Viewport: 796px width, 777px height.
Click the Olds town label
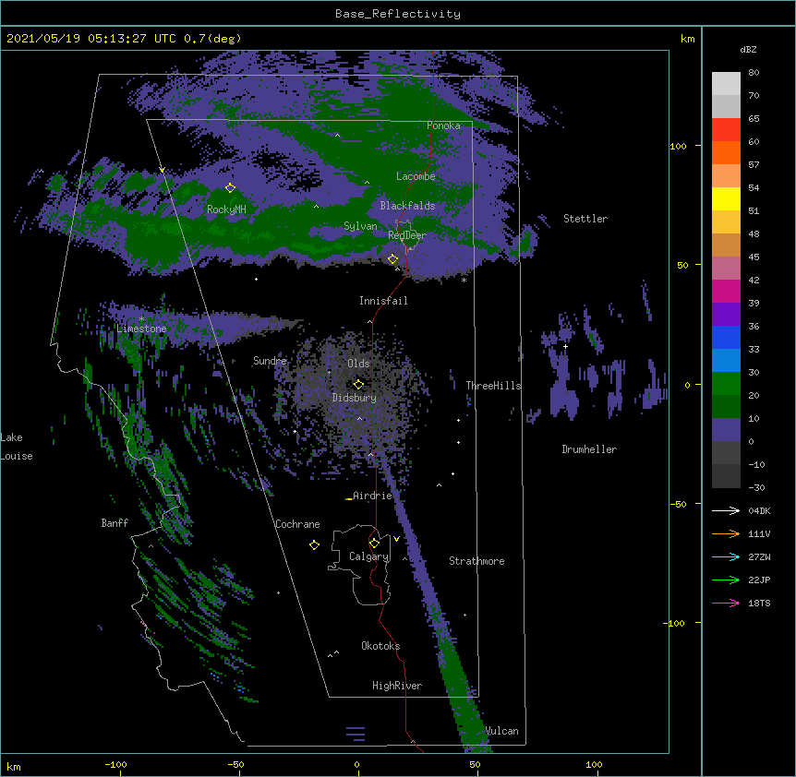coord(358,364)
